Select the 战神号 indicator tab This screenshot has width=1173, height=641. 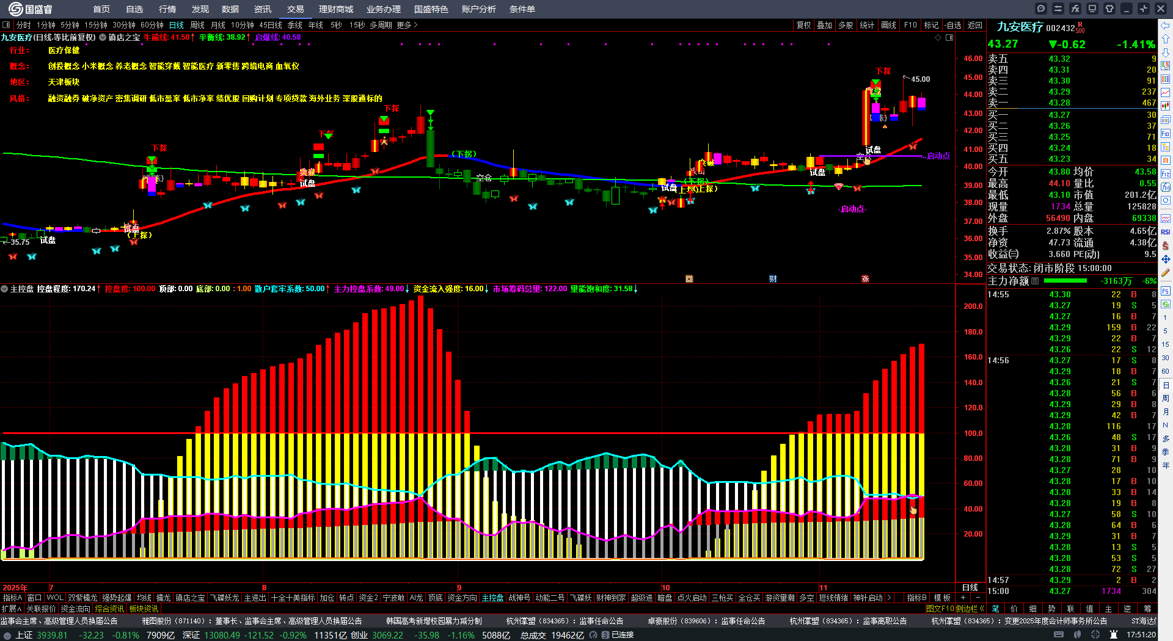pos(519,598)
